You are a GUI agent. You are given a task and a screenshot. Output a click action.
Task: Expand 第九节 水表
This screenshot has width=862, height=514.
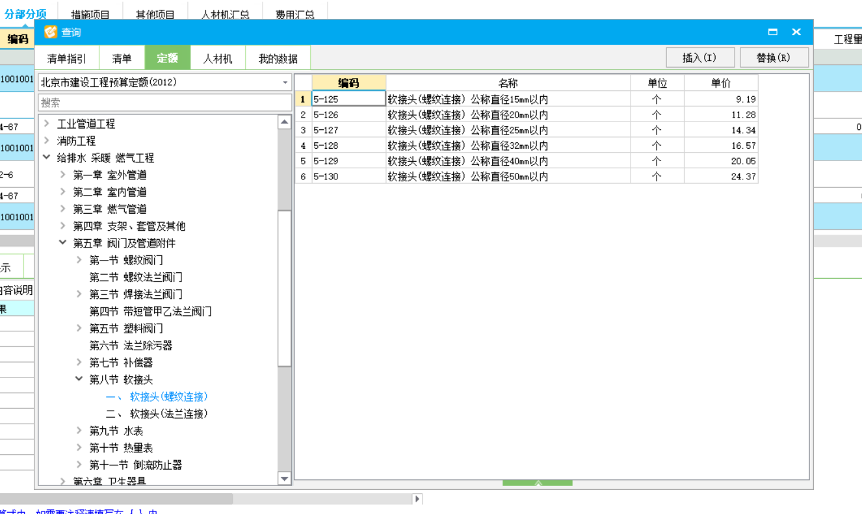[79, 430]
